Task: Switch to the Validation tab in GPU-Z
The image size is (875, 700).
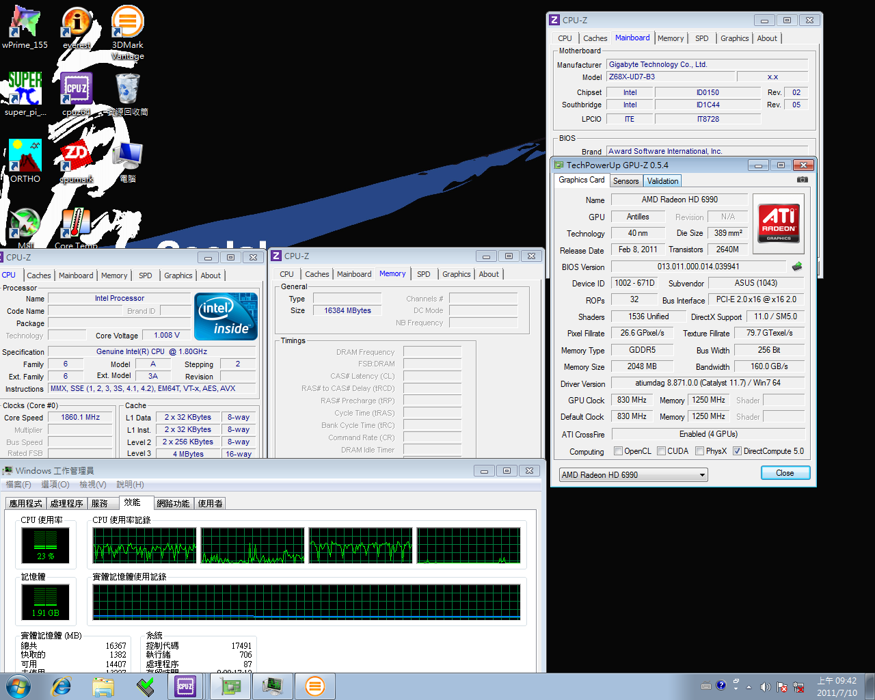Action: click(662, 181)
